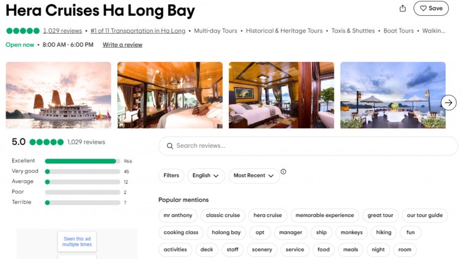Image resolution: width=462 pixels, height=259 pixels.
Task: Open '#1 of 11 Transportation in Ha Long' link
Action: 138,31
